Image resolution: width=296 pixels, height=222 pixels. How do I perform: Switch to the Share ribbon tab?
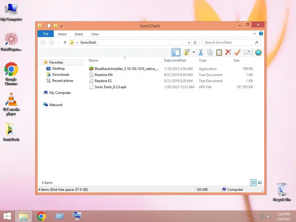79,34
